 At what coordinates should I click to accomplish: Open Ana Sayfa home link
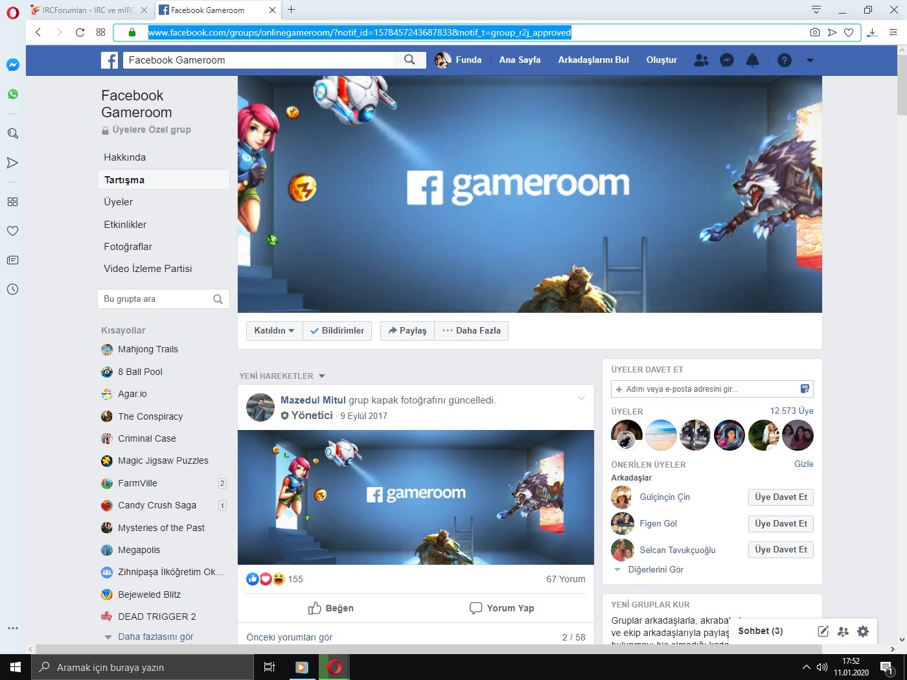pyautogui.click(x=520, y=60)
